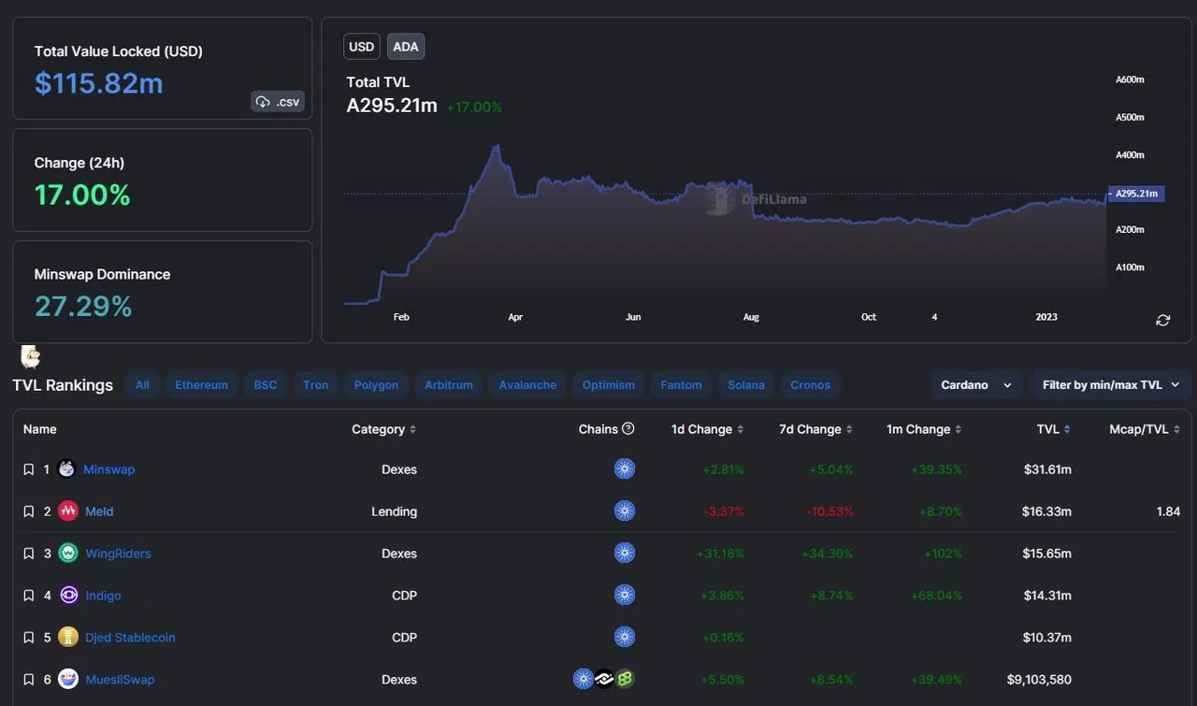Click the Chains column help icon
This screenshot has height=706, width=1197.
[628, 429]
